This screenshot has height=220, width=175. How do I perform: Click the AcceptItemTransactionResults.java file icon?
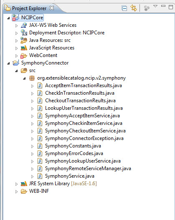coord(40,85)
